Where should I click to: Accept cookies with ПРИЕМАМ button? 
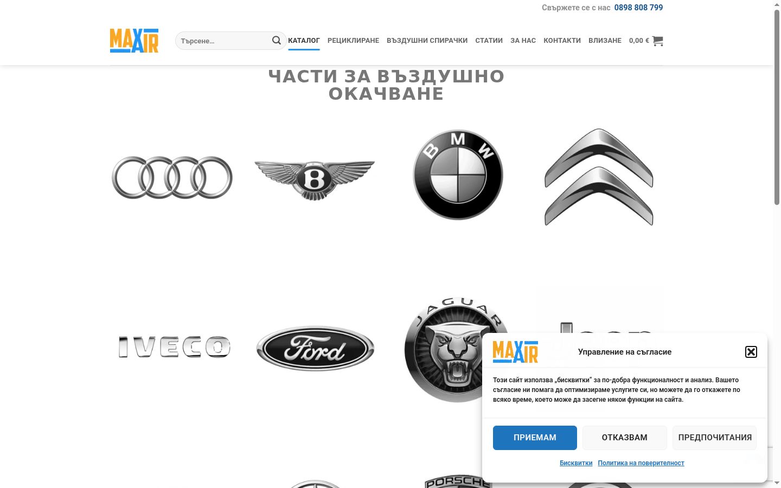pos(535,438)
